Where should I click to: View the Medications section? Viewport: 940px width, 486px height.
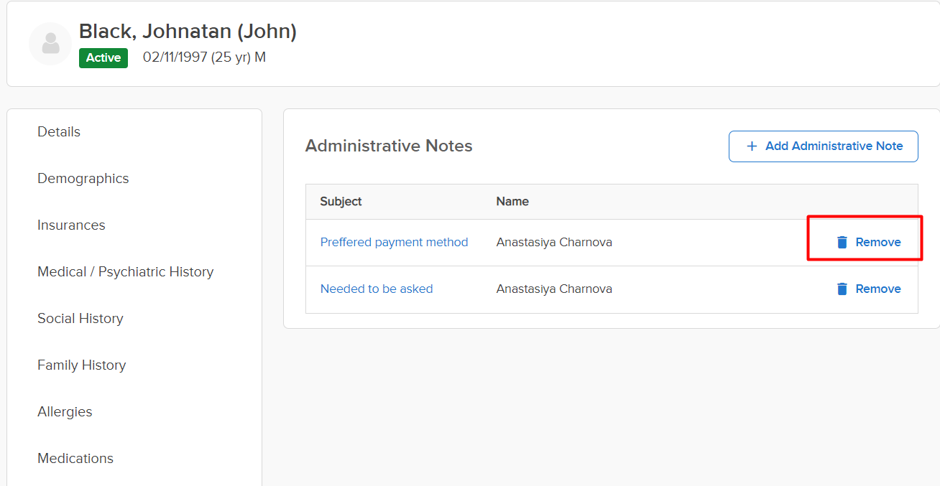click(75, 459)
